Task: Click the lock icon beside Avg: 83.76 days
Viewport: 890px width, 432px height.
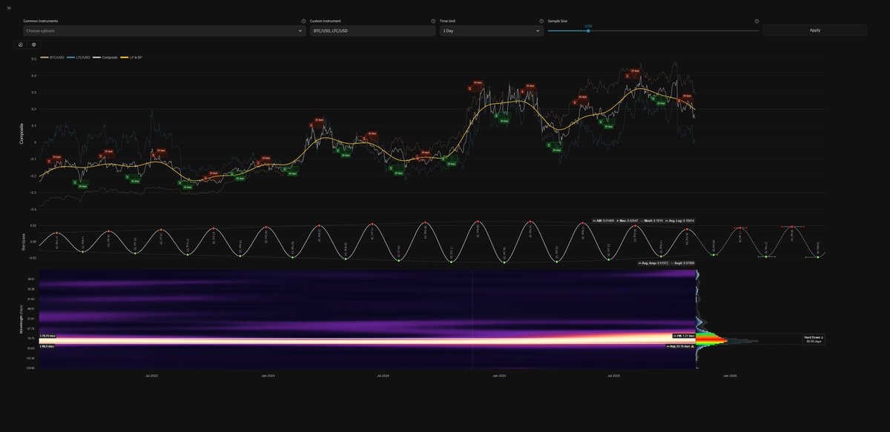Action: click(693, 345)
